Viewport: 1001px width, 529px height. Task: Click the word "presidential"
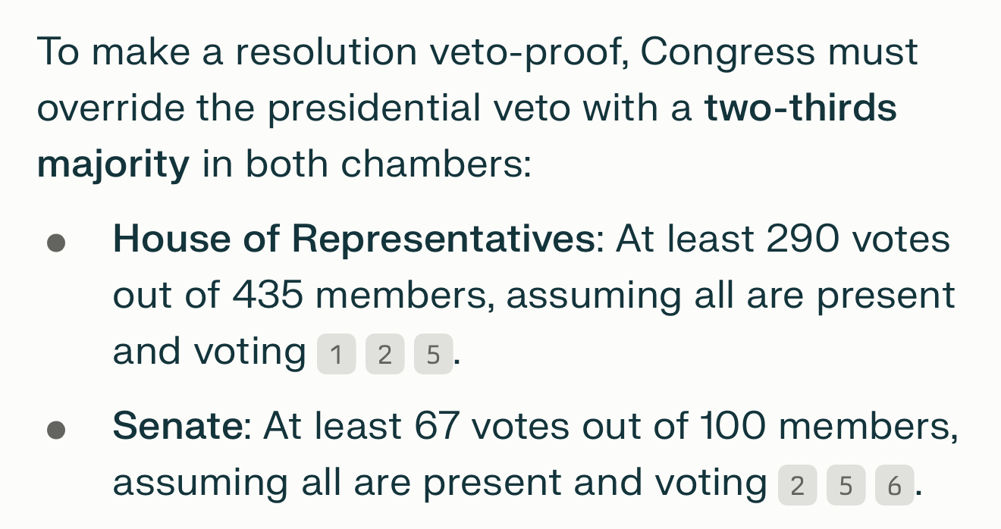click(x=374, y=108)
